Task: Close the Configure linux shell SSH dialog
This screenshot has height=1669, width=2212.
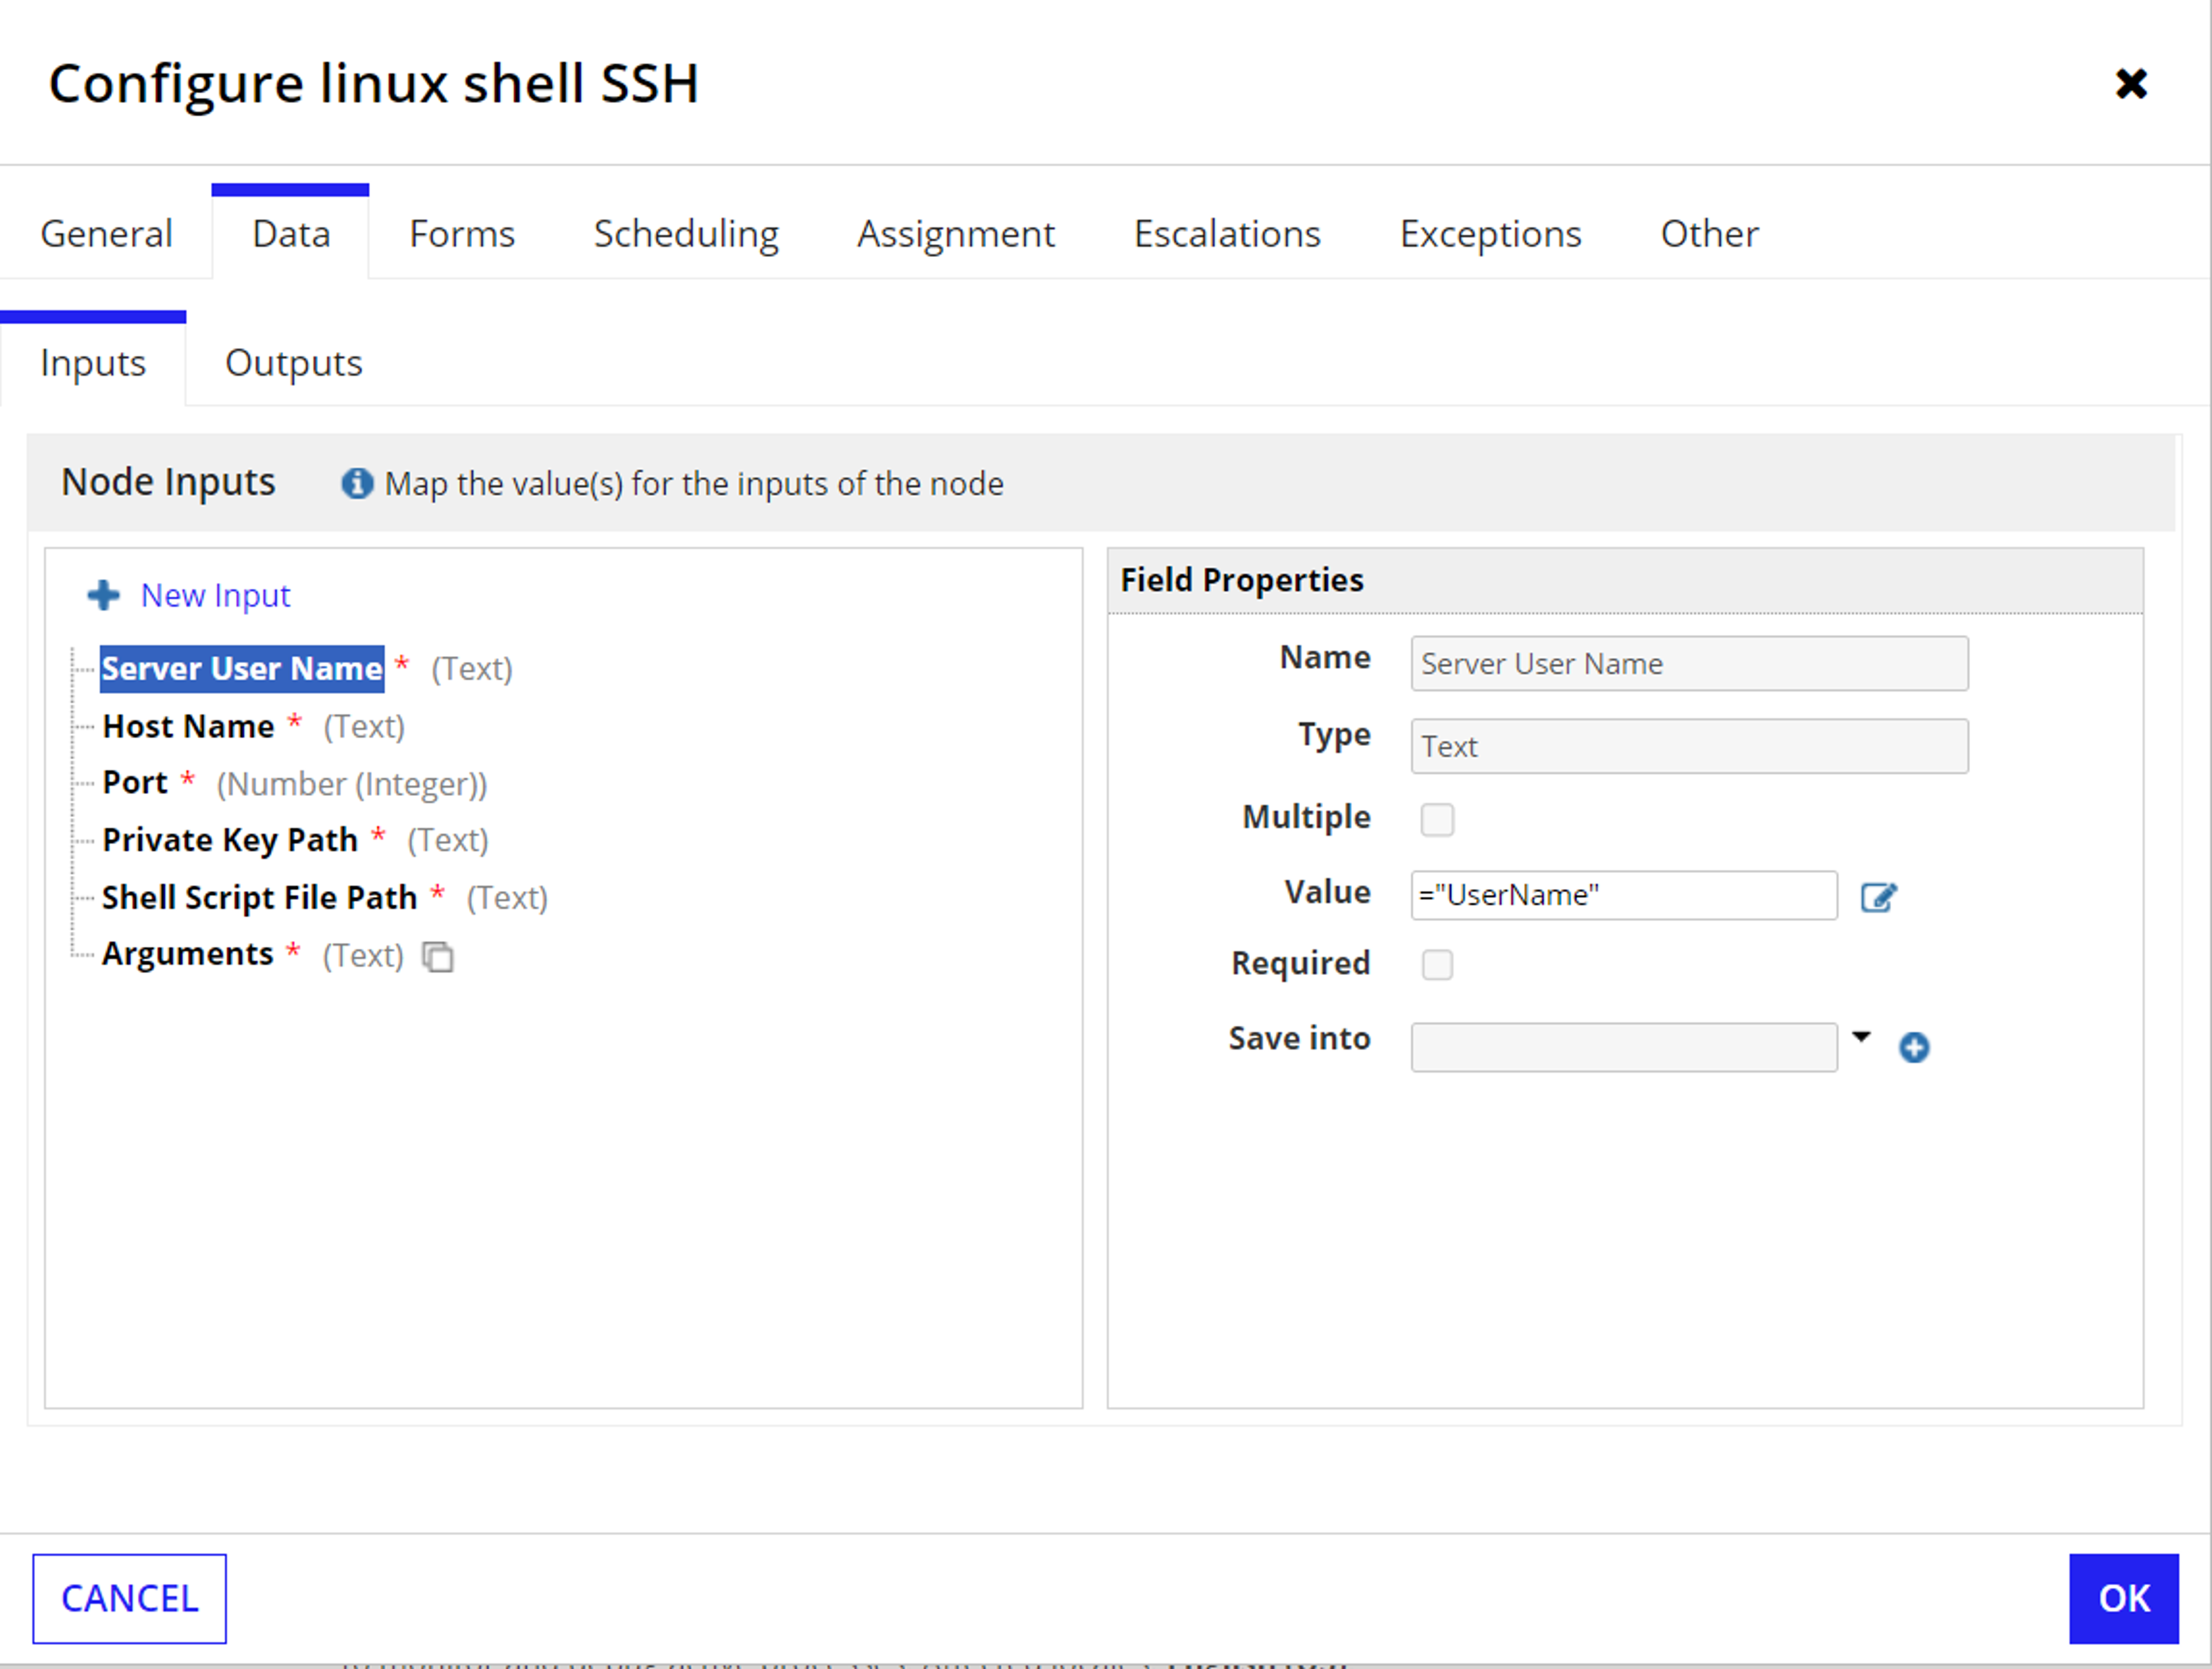Action: (2131, 83)
